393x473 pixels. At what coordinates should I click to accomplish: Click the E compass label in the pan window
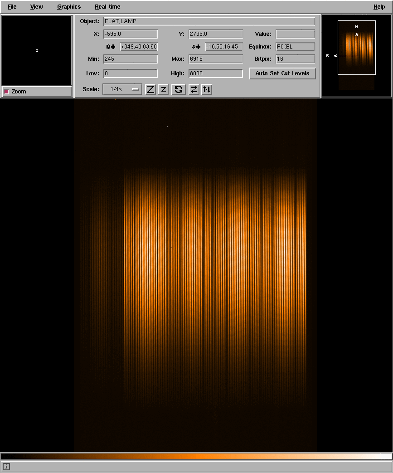click(327, 56)
